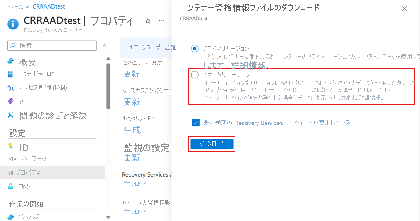Click the sidebar 検索 input field
This screenshot has width=420, height=221.
(x=52, y=46)
